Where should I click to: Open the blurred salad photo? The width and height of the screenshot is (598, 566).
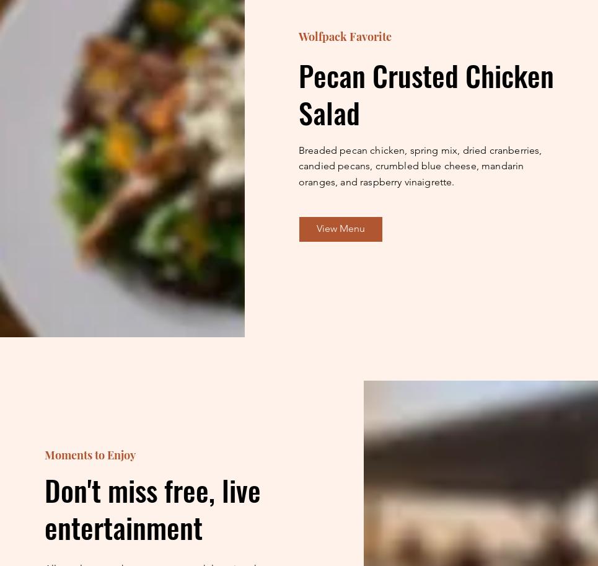pyautogui.click(x=122, y=168)
